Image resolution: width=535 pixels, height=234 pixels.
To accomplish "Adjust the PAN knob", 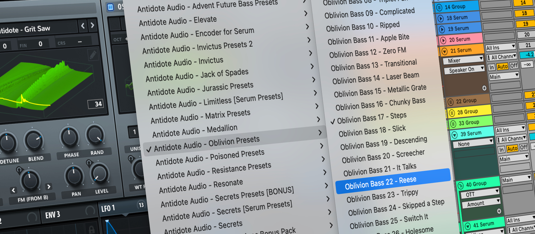I will pos(74,176).
